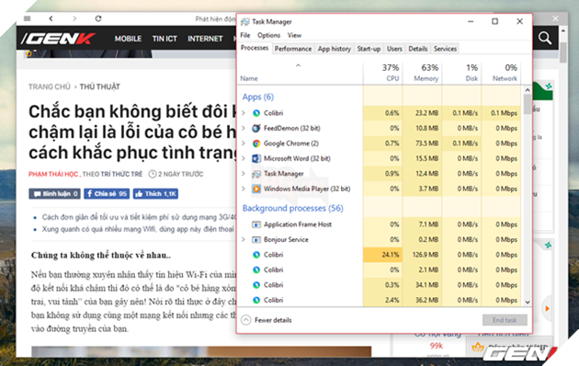Click the Task Manager title bar icon
Image resolution: width=579 pixels, height=366 pixels.
[x=244, y=22]
